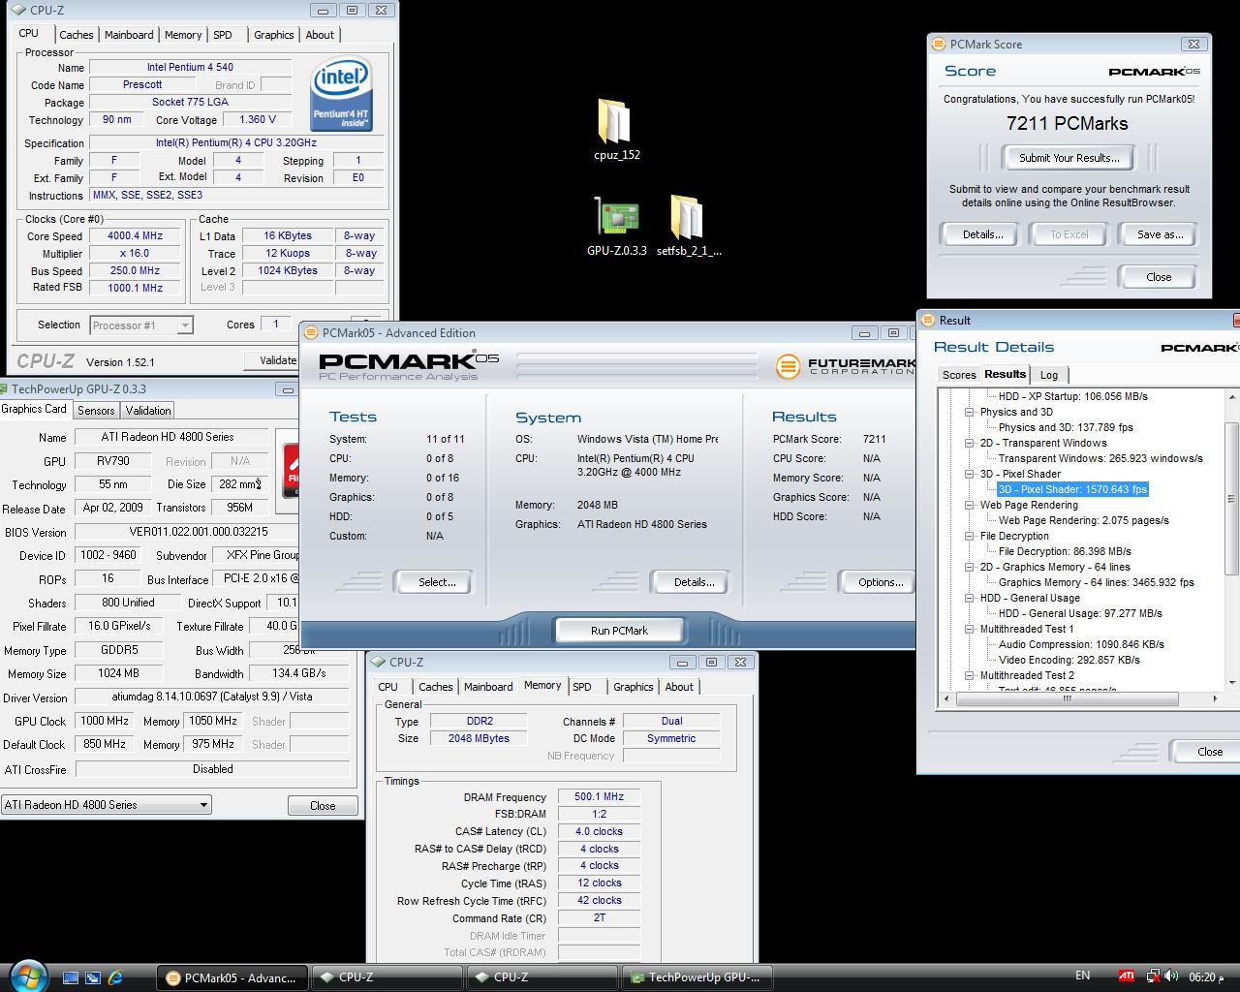
Task: Click the Result window title icon
Action: (928, 320)
